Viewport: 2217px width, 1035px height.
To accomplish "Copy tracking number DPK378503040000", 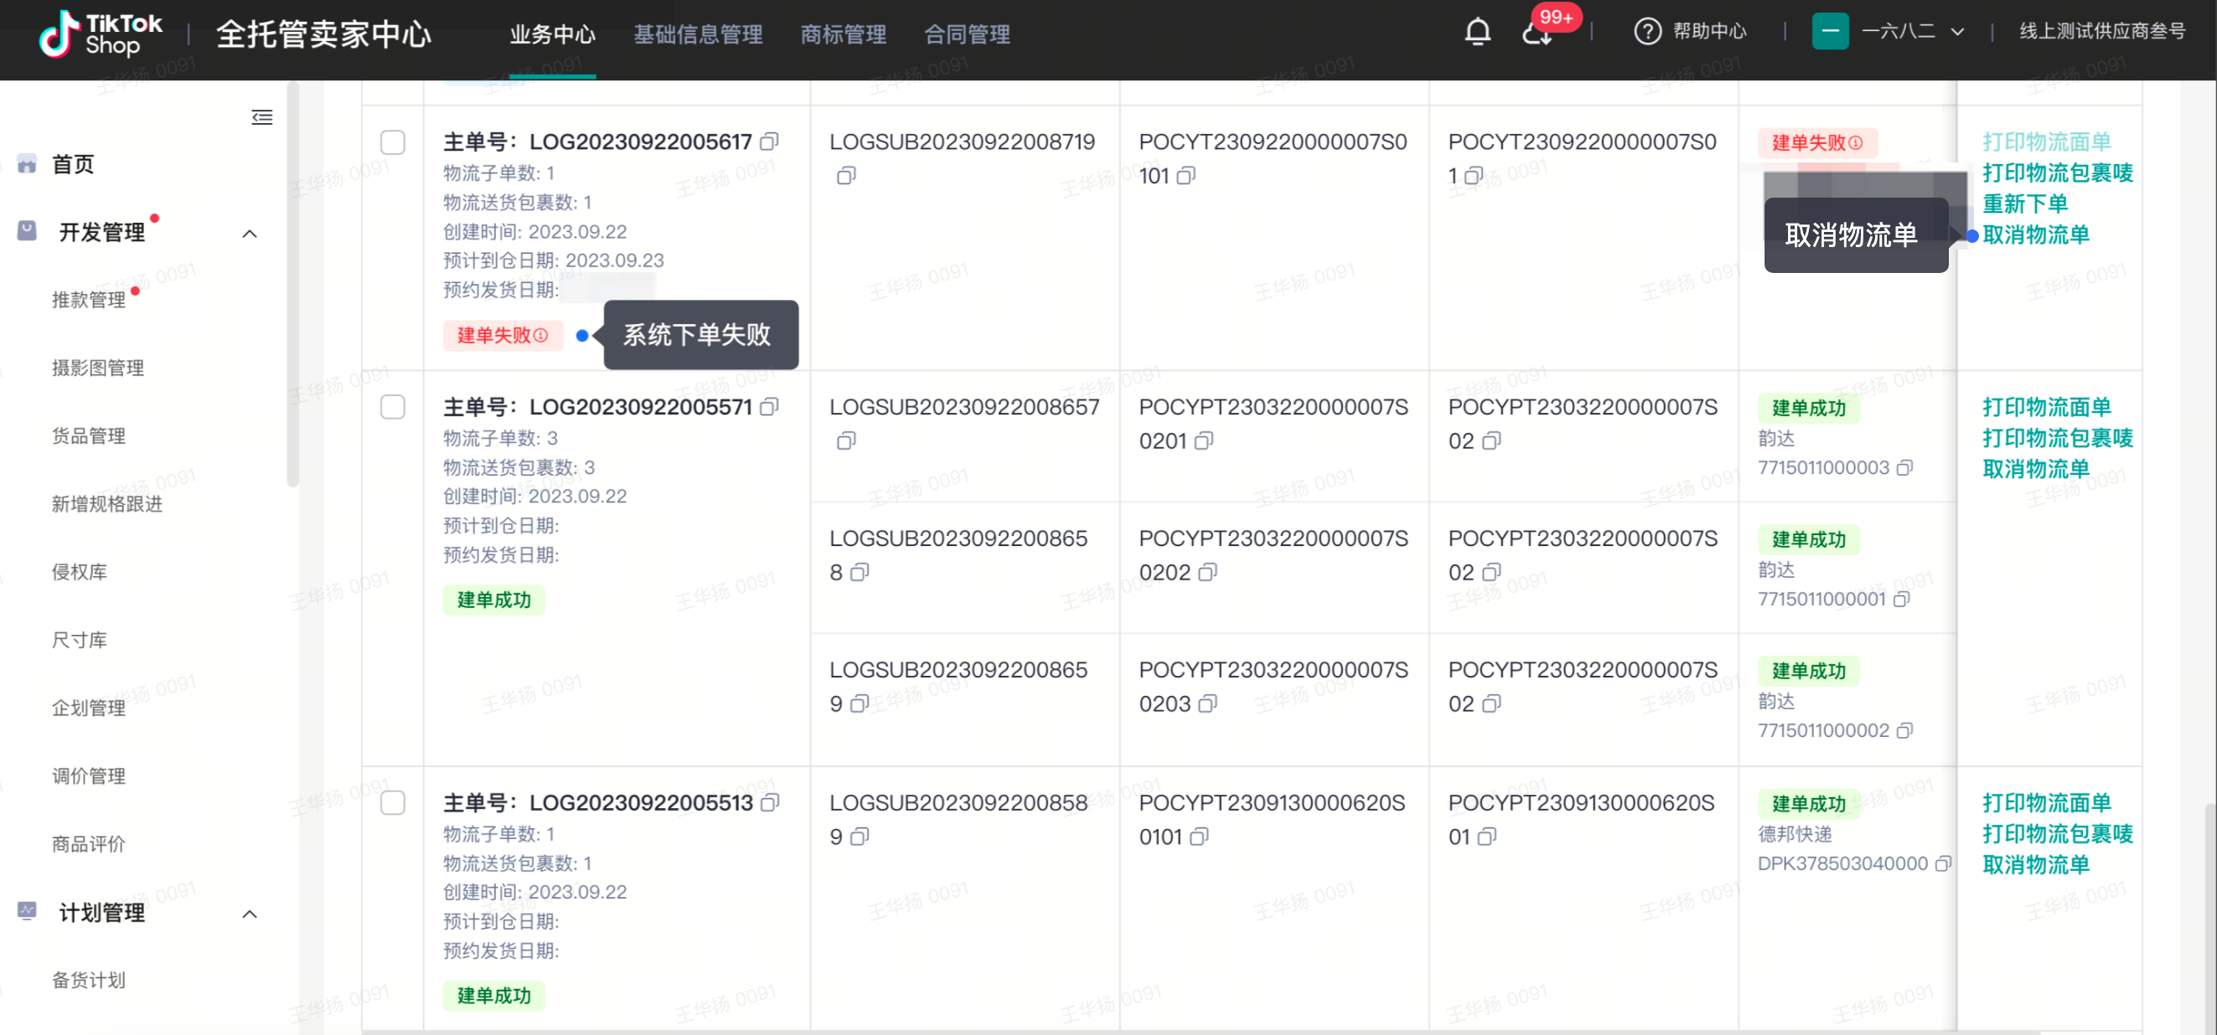I will 1942,863.
